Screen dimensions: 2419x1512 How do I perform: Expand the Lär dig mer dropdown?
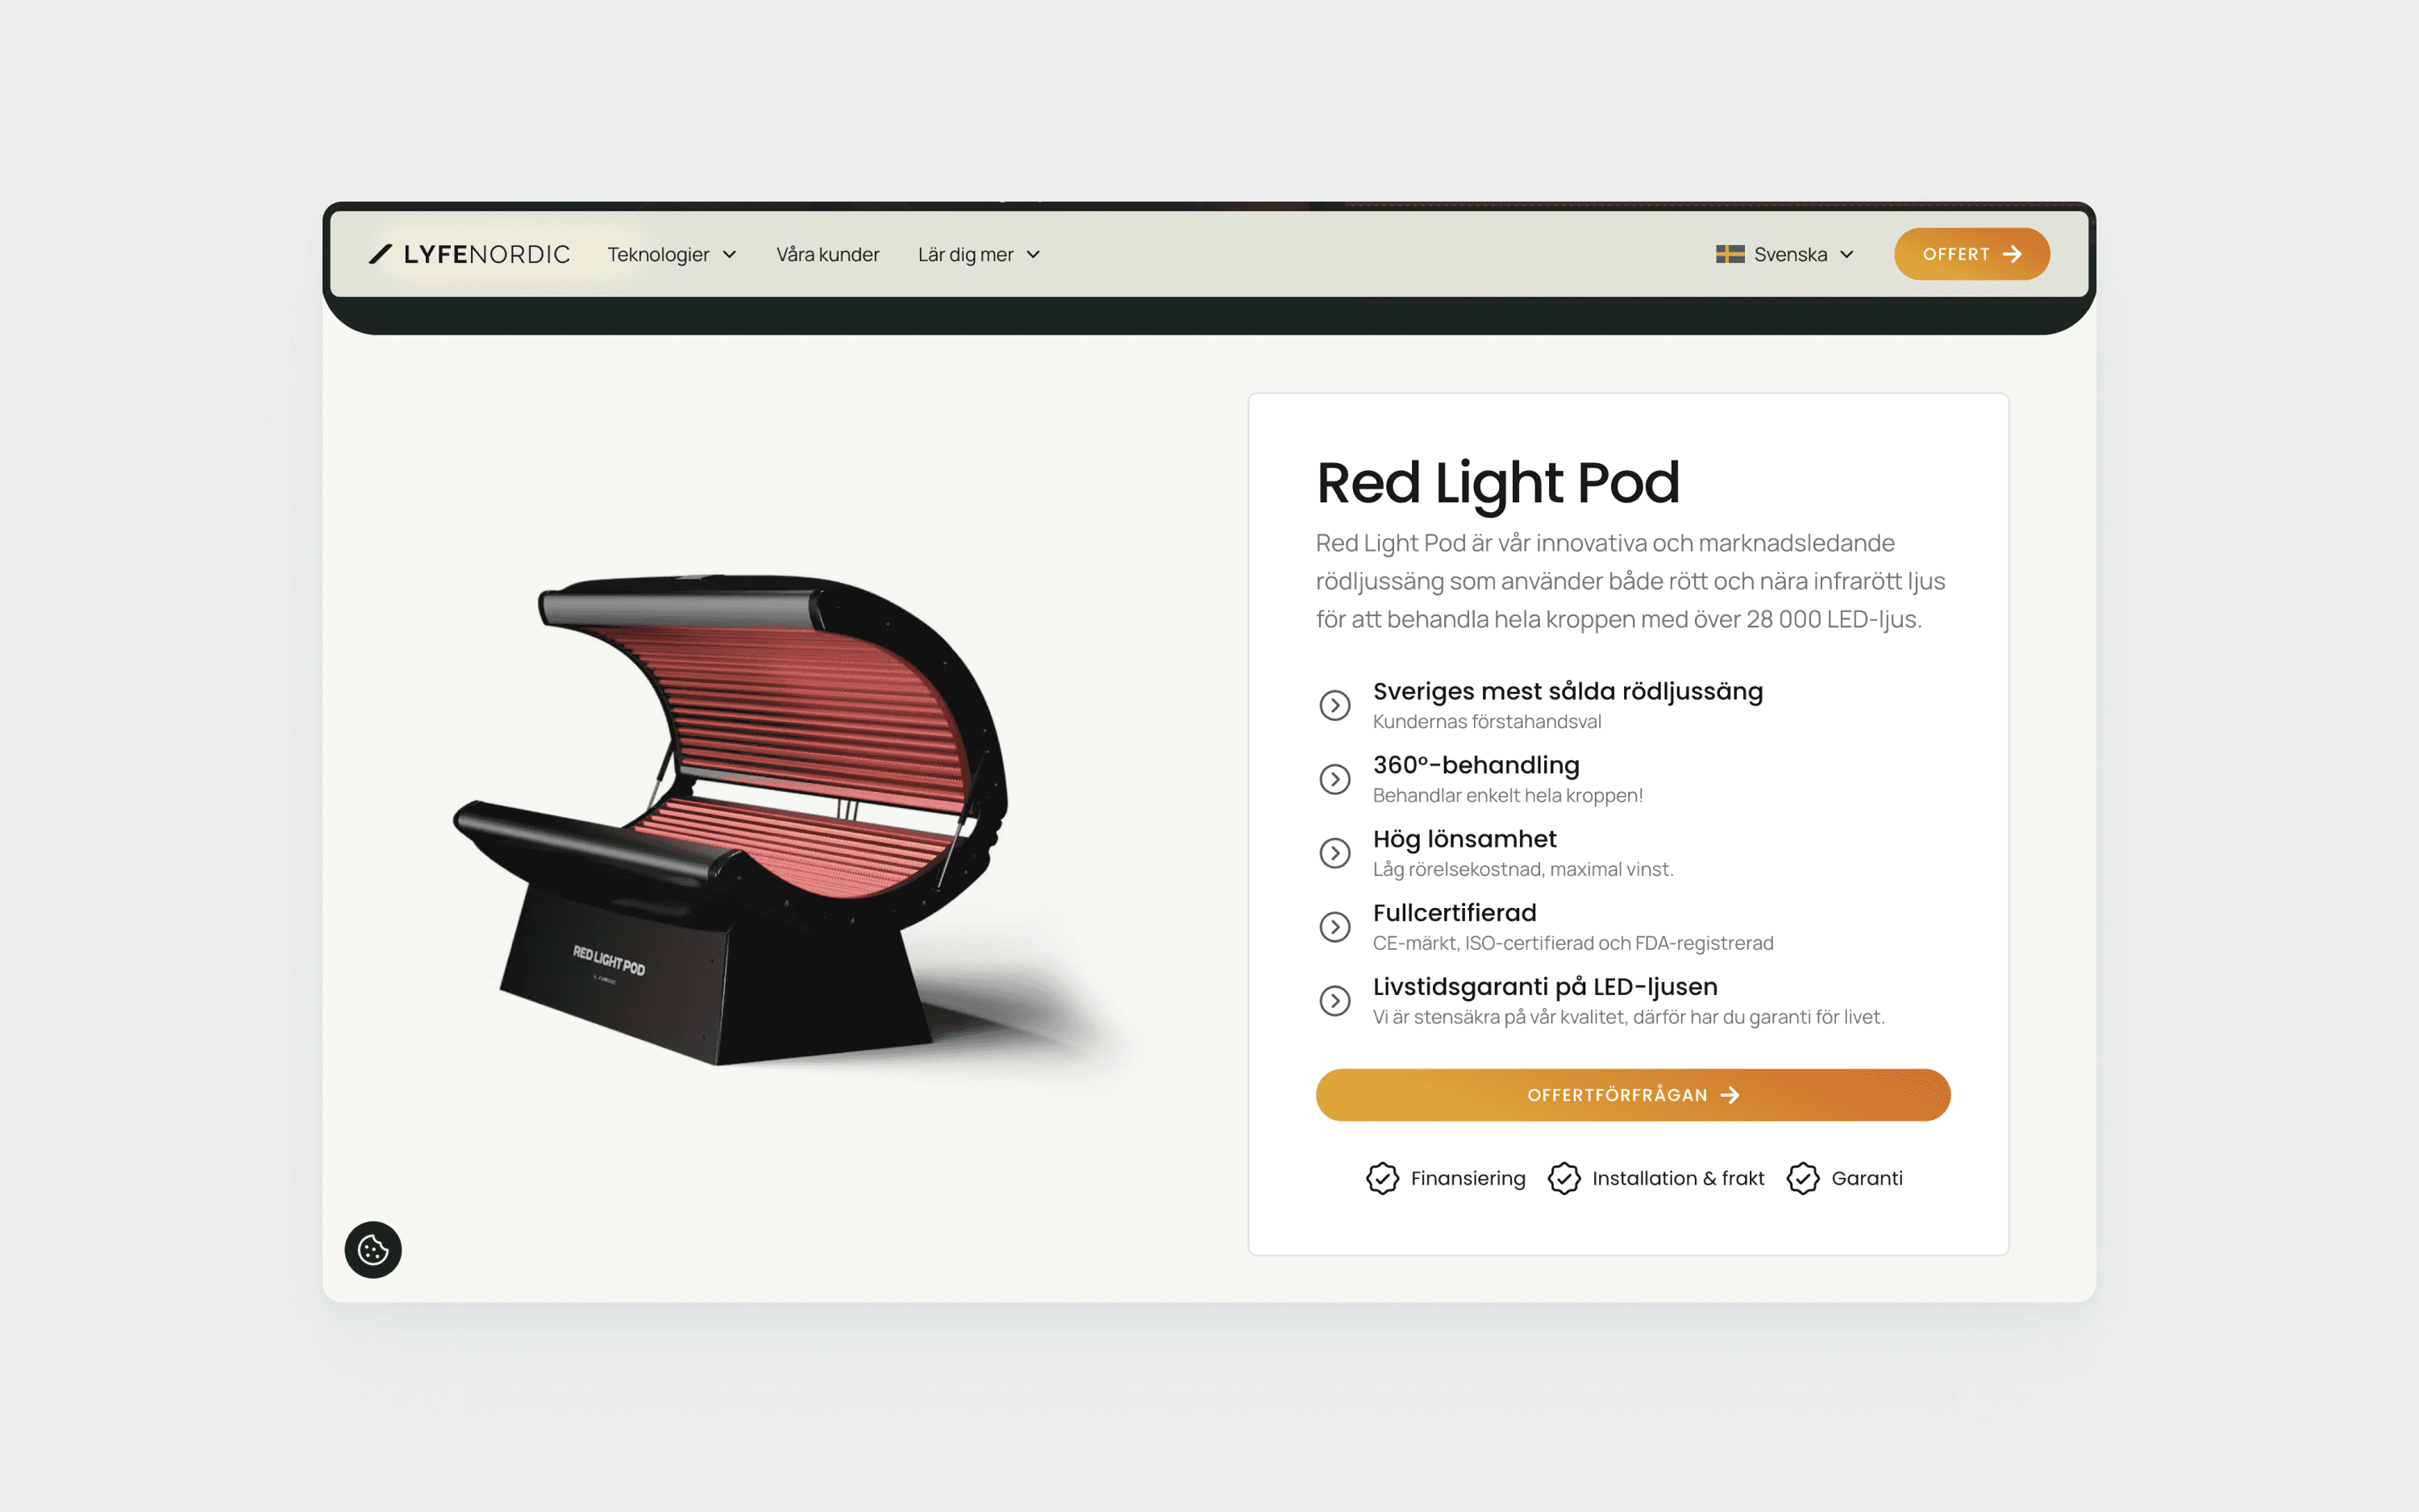(979, 254)
